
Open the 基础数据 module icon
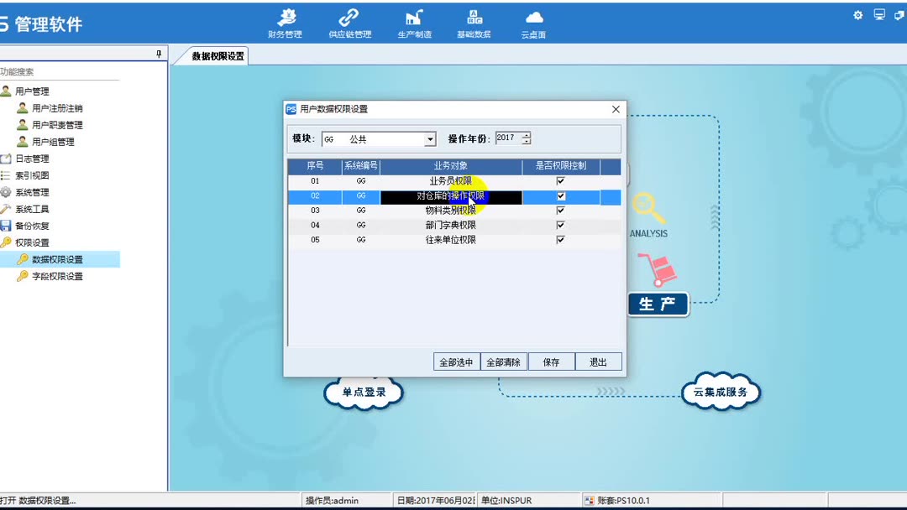pos(474,21)
